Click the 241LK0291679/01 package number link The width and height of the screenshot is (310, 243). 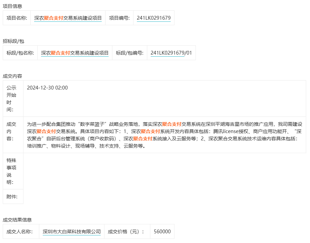point(171,53)
